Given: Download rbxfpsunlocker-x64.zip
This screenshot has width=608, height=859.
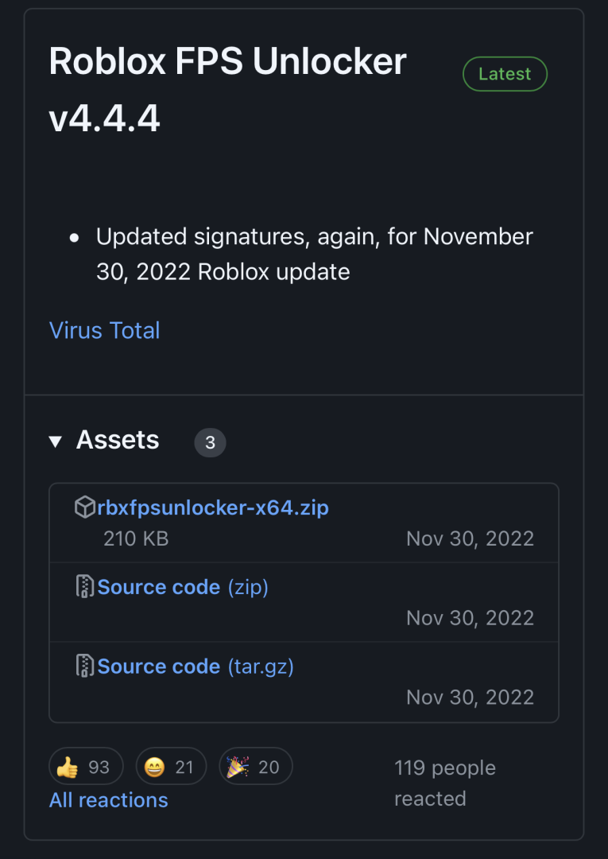Looking at the screenshot, I should point(213,507).
